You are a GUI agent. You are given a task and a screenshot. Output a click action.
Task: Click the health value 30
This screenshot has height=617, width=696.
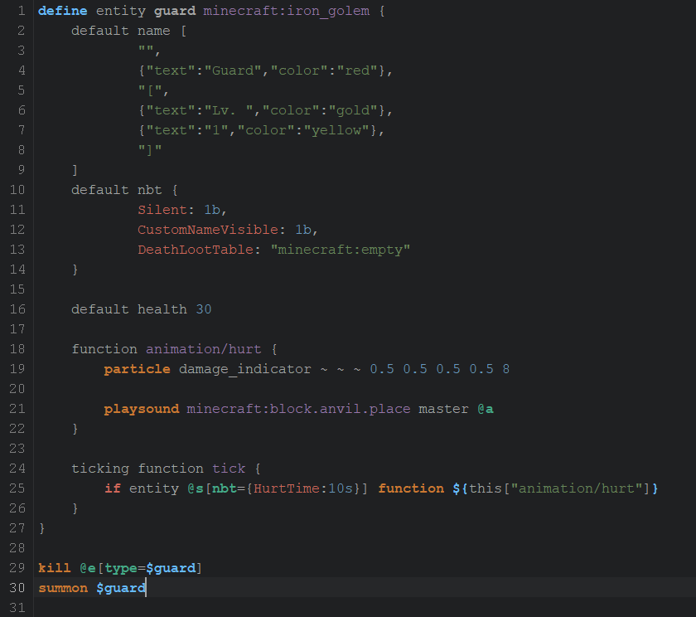(204, 309)
